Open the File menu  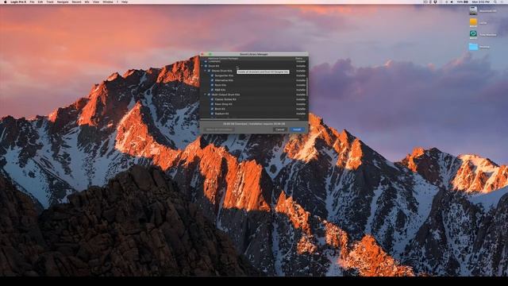32,2
